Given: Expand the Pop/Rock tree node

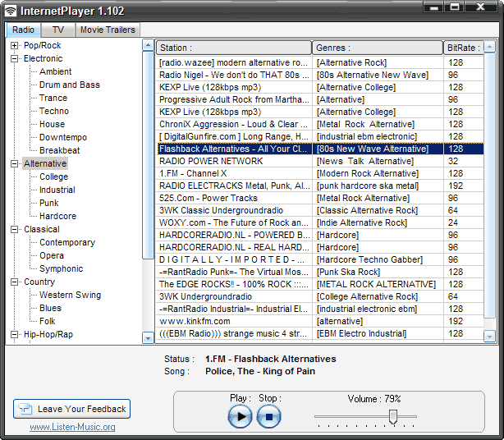Looking at the screenshot, I should (x=14, y=46).
